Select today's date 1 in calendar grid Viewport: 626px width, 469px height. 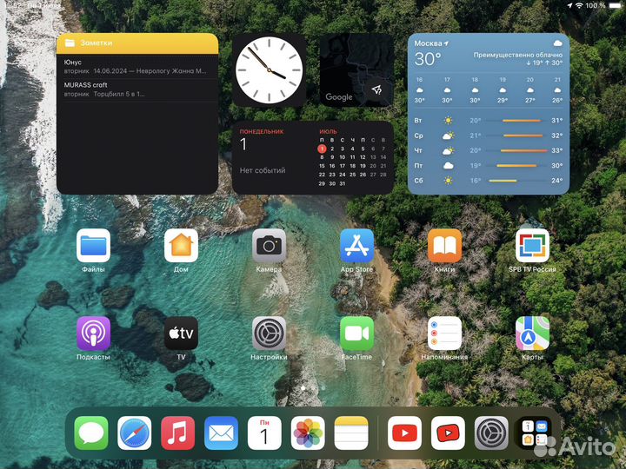pyautogui.click(x=322, y=149)
